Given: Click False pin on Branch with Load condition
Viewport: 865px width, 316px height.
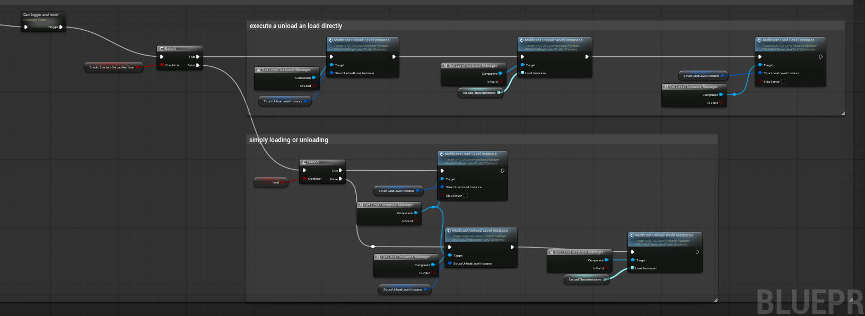Looking at the screenshot, I should click(340, 179).
